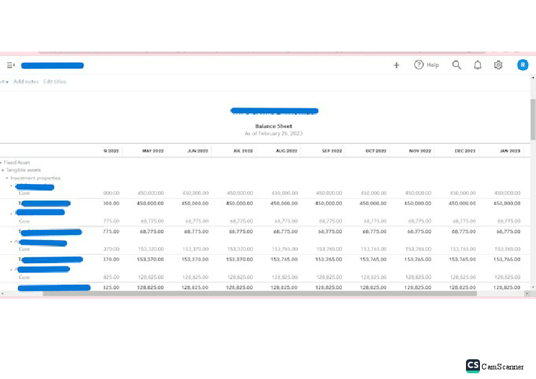Open the notifications bell
Image resolution: width=536 pixels, height=379 pixels.
click(x=477, y=65)
